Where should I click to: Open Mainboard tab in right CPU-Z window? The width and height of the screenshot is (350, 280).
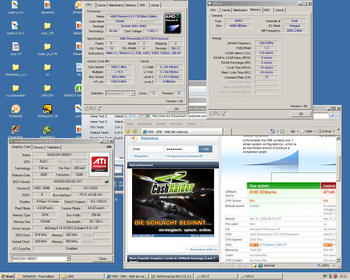point(240,10)
